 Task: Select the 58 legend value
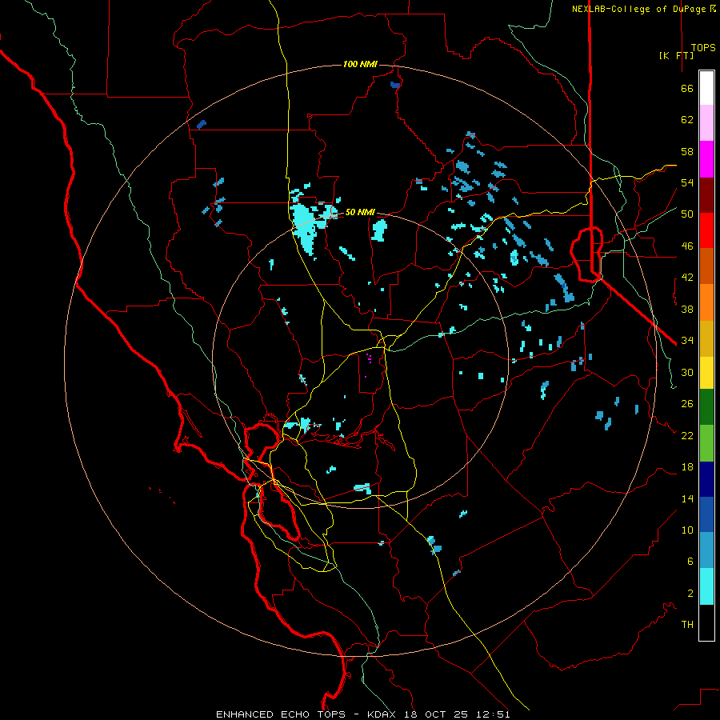point(687,151)
